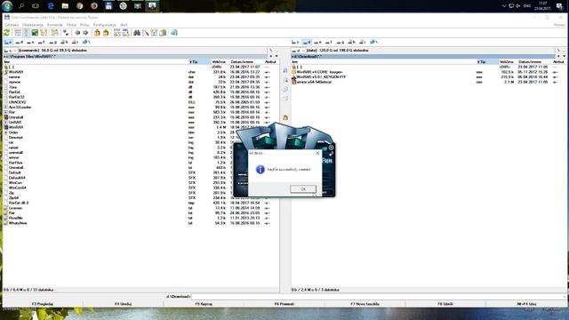Image resolution: width=569 pixels, height=320 pixels.
Task: Select drive c button in right panel
Action: [295, 42]
